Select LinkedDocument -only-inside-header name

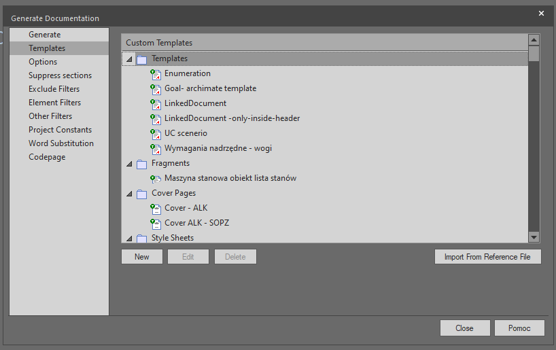(232, 118)
